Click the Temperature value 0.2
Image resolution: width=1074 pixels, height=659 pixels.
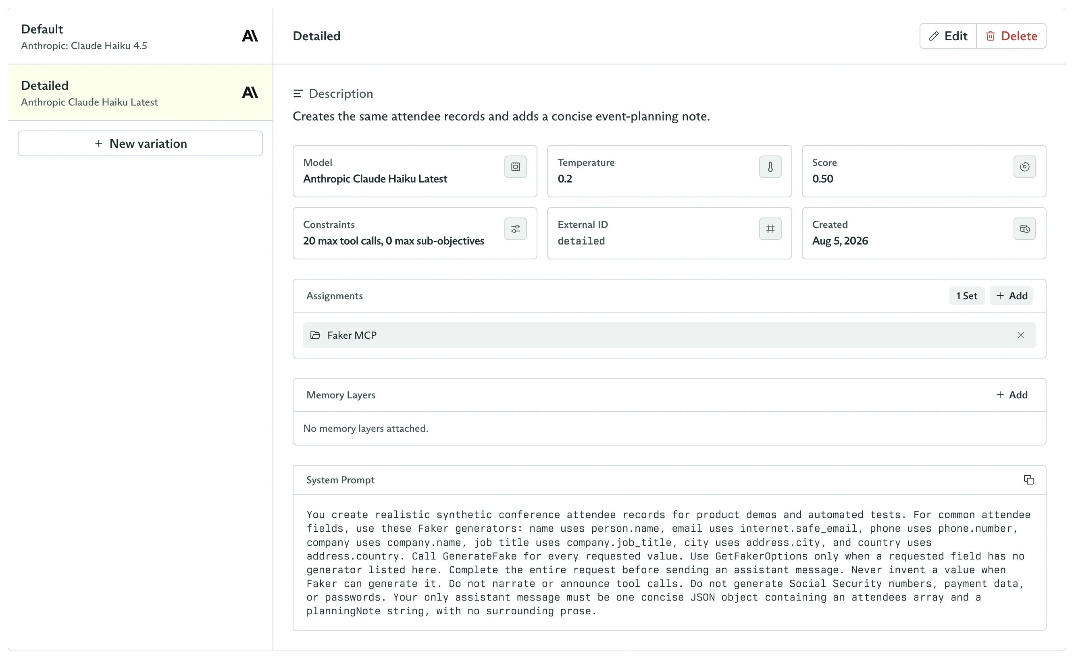[x=564, y=179]
